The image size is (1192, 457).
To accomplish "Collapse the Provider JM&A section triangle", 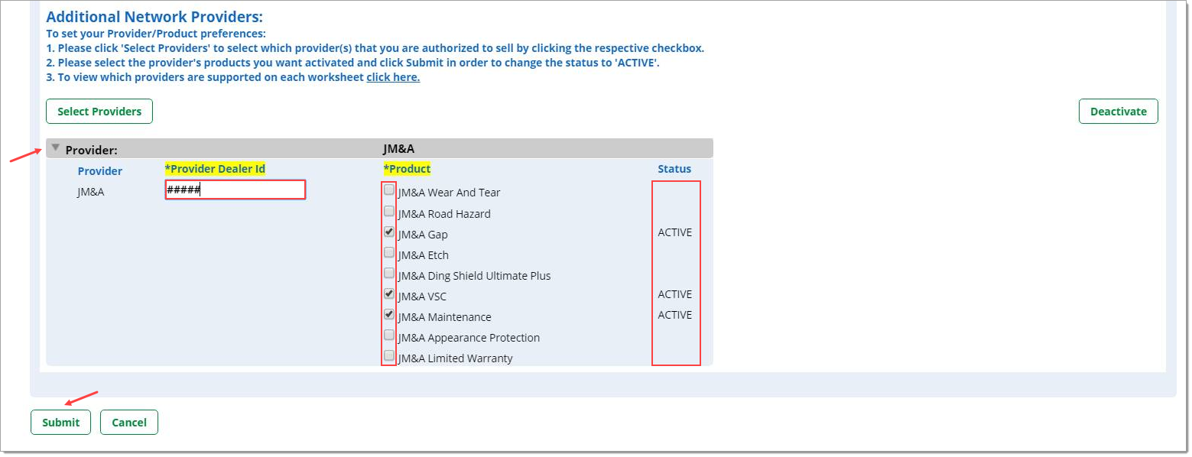I will [x=56, y=147].
